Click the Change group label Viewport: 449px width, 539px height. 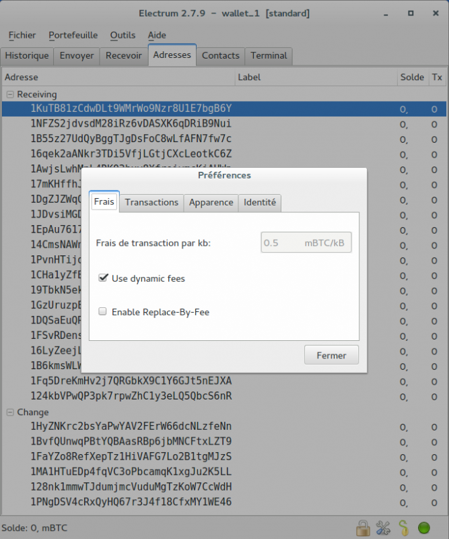[x=33, y=412]
